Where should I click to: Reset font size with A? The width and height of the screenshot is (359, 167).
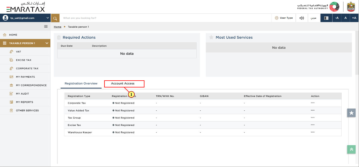click(x=345, y=18)
